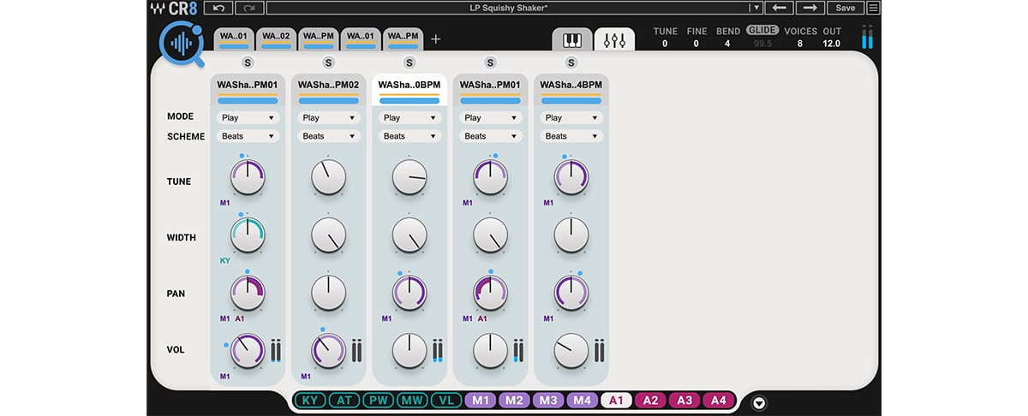The image size is (1028, 416).
Task: Solo the WASha..PM02 layer
Action: 328,62
